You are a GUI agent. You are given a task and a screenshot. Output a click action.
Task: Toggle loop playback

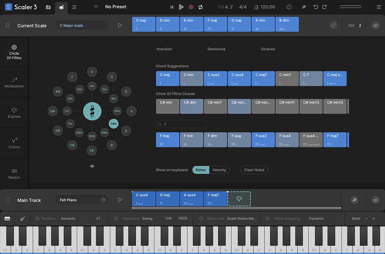[201, 7]
